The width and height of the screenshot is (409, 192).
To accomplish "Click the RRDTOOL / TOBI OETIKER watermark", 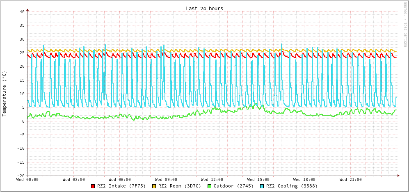I will click(404, 25).
